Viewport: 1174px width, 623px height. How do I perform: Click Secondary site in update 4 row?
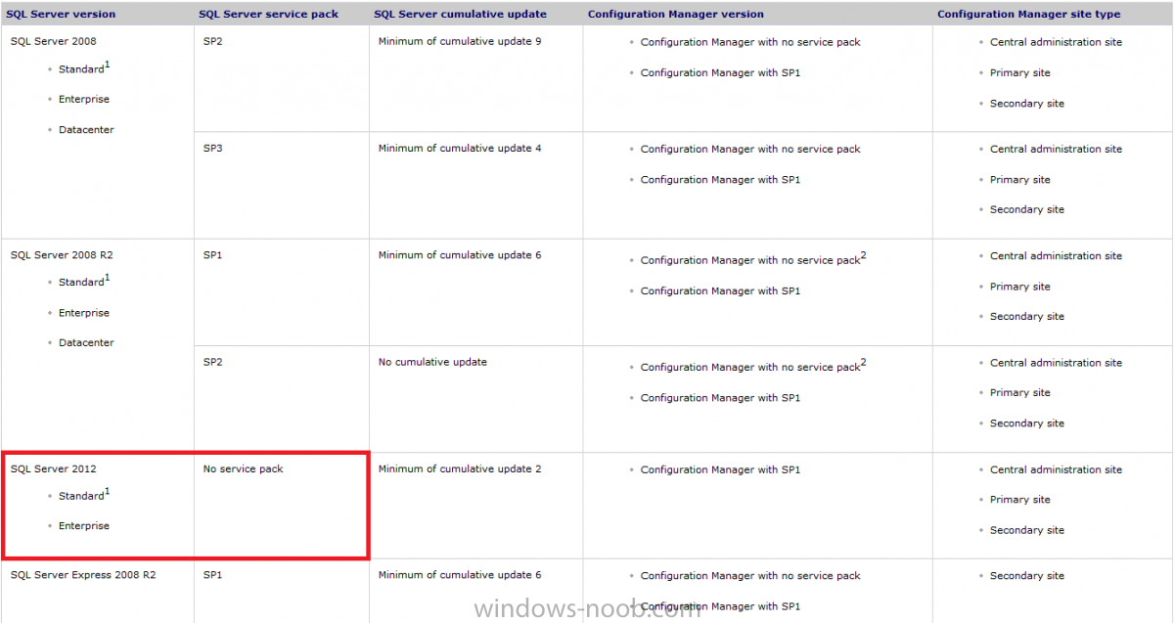[x=1026, y=209]
